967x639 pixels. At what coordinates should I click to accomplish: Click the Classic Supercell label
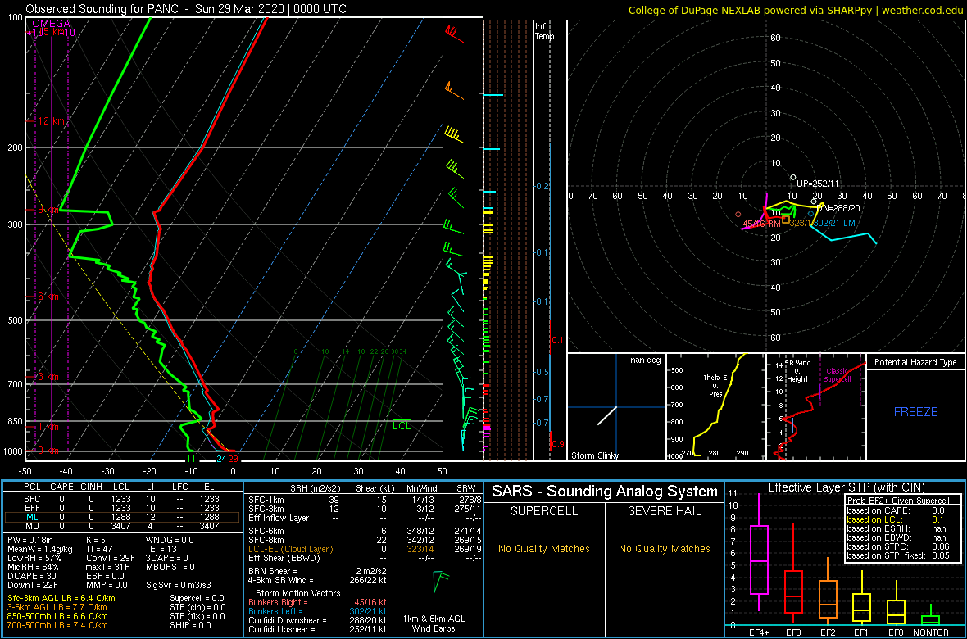pyautogui.click(x=838, y=374)
